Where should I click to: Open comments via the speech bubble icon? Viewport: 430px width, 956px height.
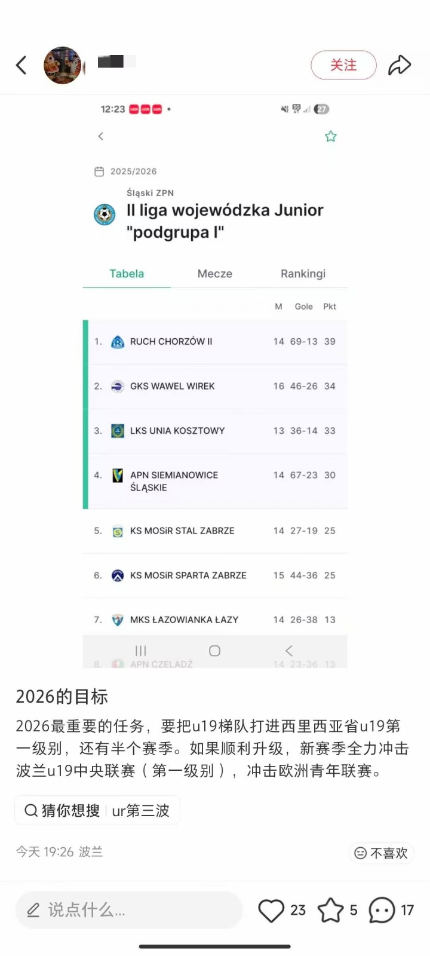(382, 911)
